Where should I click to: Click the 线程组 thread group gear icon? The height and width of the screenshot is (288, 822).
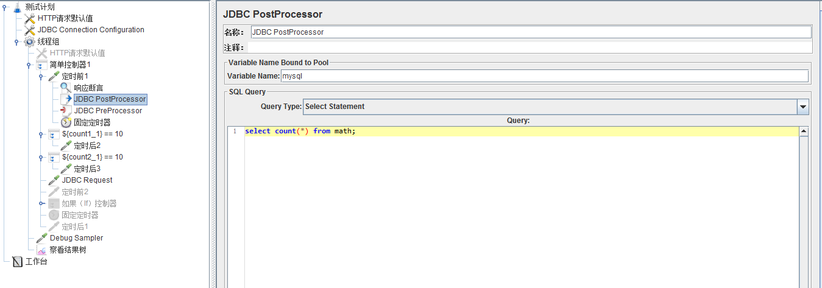click(29, 41)
